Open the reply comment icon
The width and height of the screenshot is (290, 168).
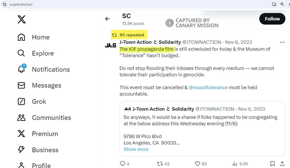pyautogui.click(x=123, y=164)
